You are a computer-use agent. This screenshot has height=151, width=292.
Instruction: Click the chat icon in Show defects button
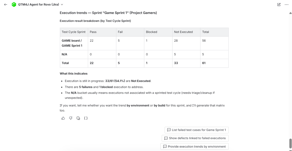tap(166, 138)
